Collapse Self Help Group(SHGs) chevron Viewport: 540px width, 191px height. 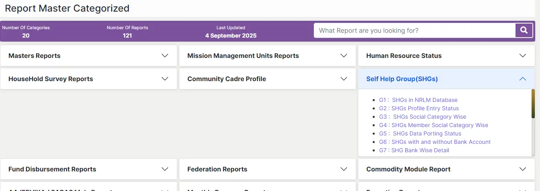point(523,79)
